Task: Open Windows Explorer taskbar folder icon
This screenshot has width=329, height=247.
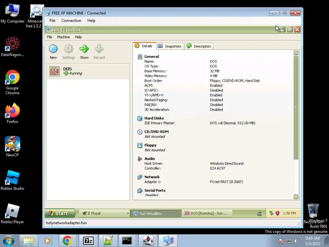Action: click(29, 241)
